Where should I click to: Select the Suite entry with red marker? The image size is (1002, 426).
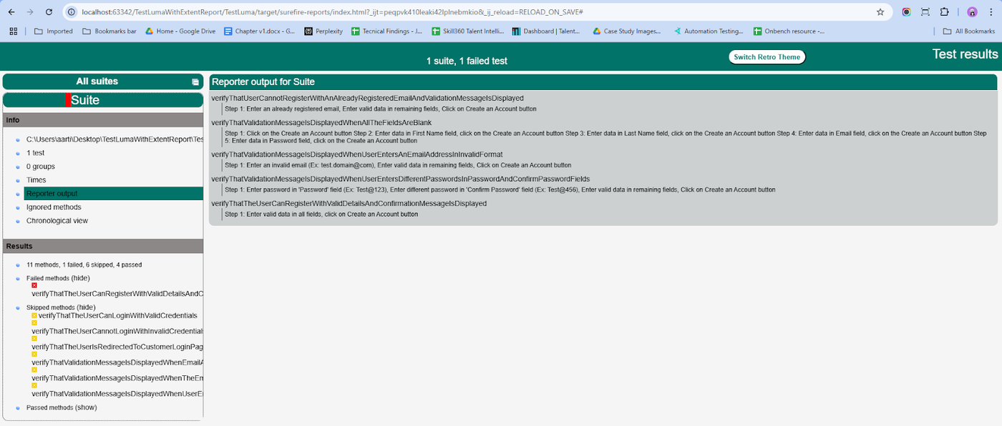103,100
